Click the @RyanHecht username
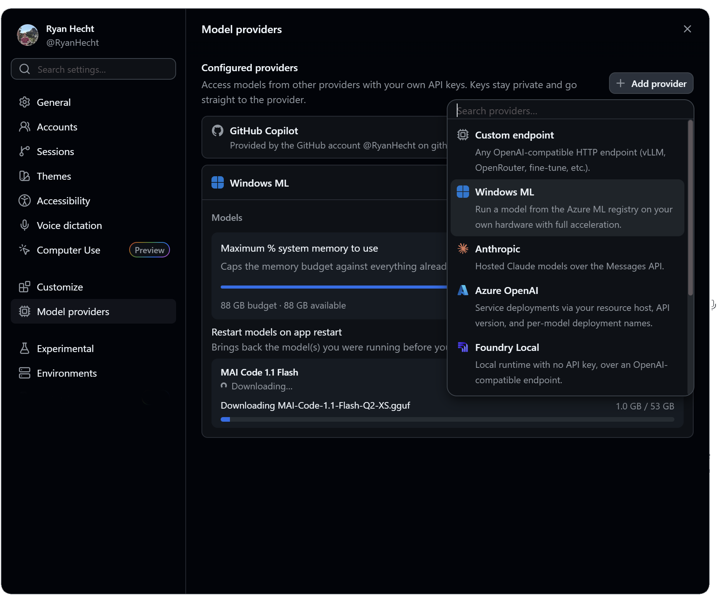Viewport: 719px width, 601px height. pos(73,43)
